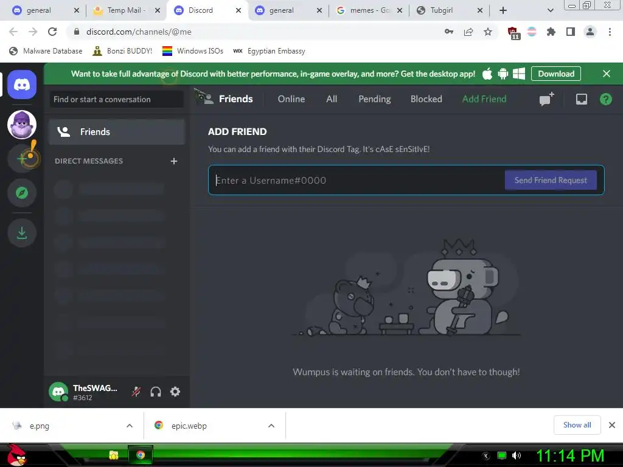623x467 pixels.
Task: Click Download desktop app button in banner
Action: [556, 74]
